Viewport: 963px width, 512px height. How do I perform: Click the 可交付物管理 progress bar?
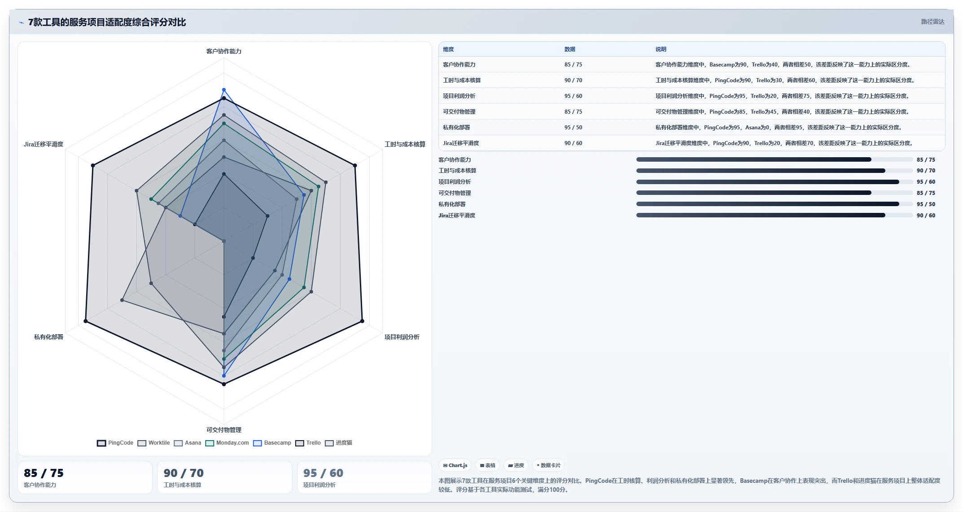[x=774, y=193]
